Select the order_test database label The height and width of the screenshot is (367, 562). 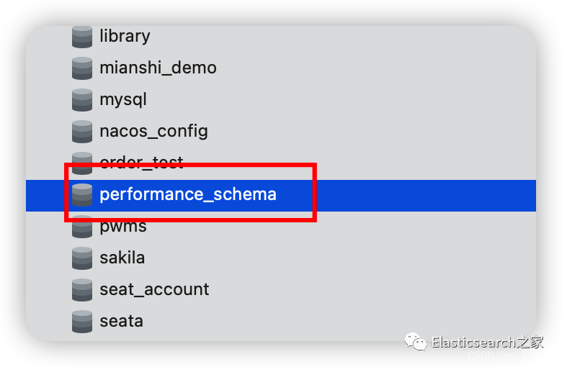[141, 162]
